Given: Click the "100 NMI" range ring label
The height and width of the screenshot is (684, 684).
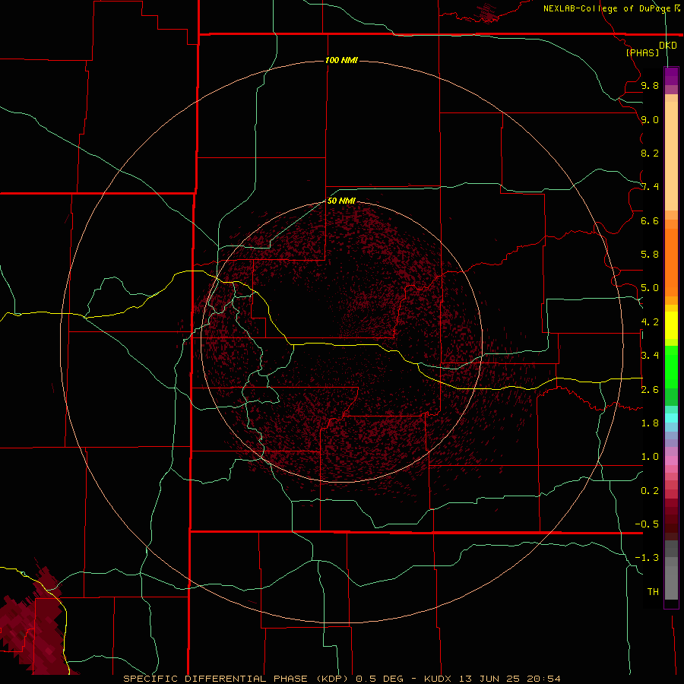Looking at the screenshot, I should tap(341, 60).
